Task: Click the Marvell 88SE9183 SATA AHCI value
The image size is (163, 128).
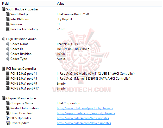Action: (93, 79)
